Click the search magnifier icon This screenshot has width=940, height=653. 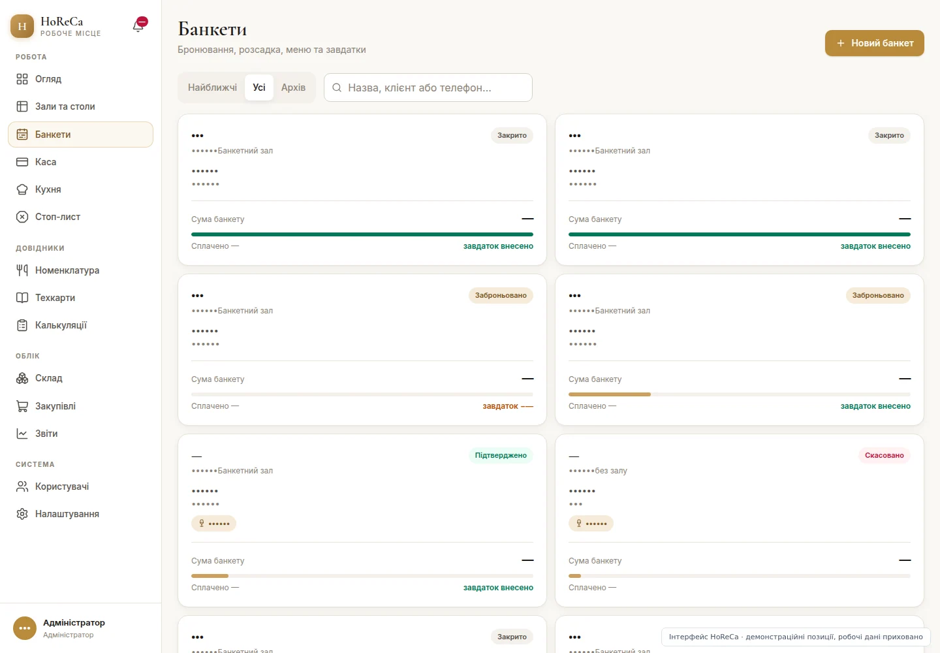click(337, 88)
